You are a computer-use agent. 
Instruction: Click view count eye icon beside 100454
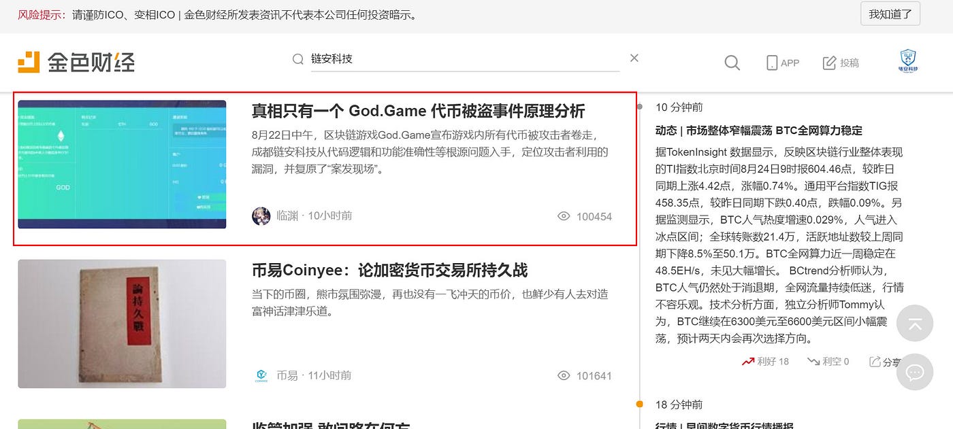click(564, 216)
